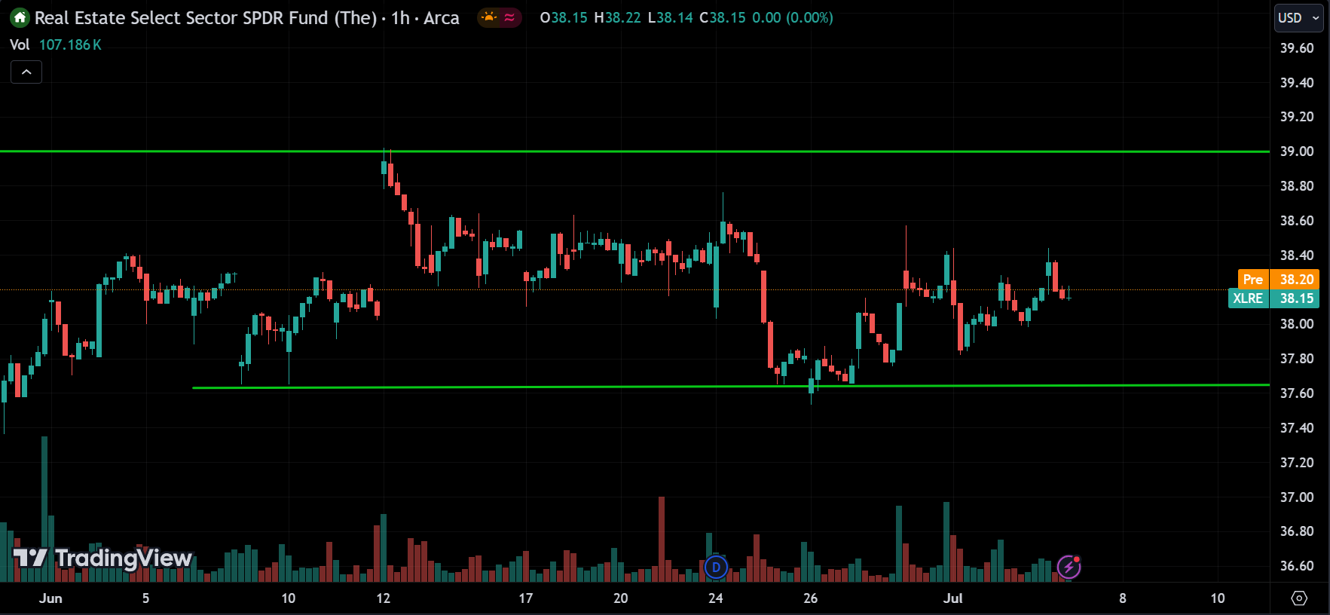
Task: Click the Jun date label on time axis
Action: (50, 598)
